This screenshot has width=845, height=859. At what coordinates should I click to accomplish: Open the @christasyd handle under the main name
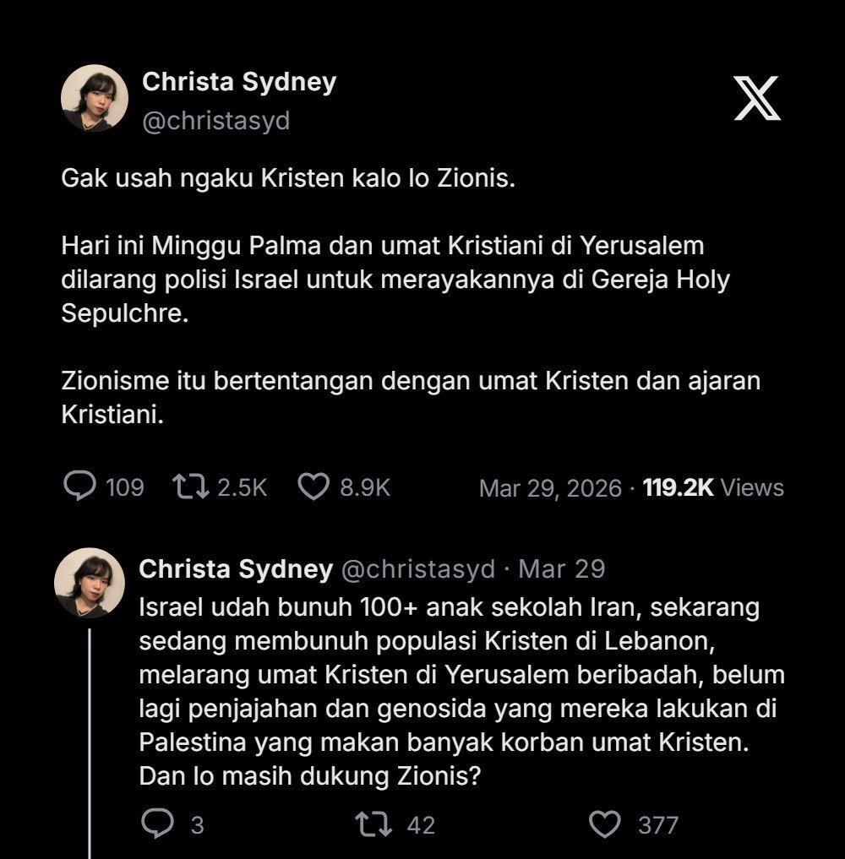coord(215,121)
